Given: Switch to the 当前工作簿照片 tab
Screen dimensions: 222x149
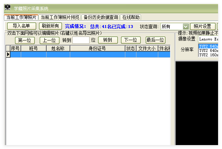Looking at the screenshot, I should tap(21, 17).
